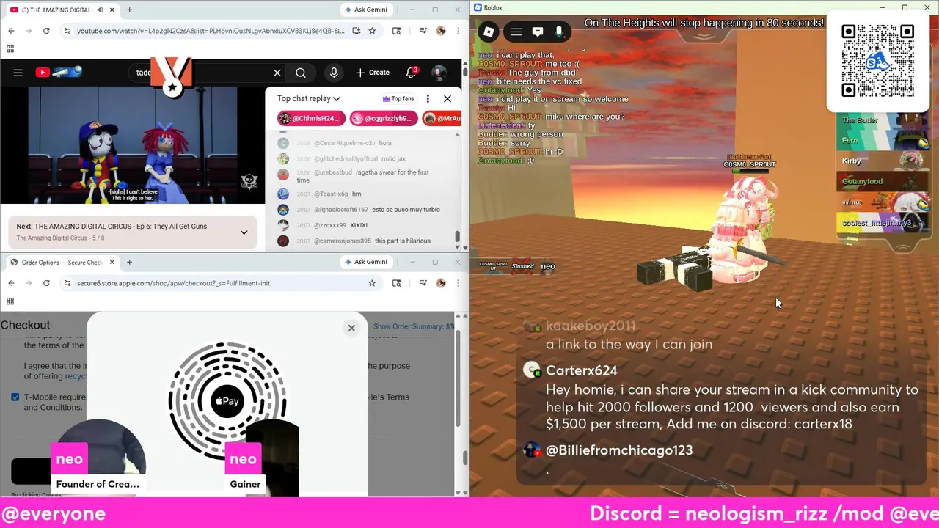
Task: Click chat message from @cameronjones395
Action: click(x=363, y=241)
